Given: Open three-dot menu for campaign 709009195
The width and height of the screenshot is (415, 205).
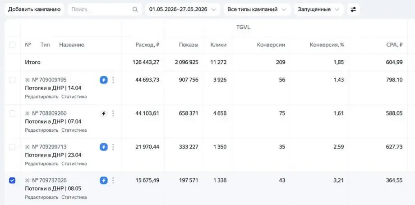Looking at the screenshot, I should (x=113, y=80).
